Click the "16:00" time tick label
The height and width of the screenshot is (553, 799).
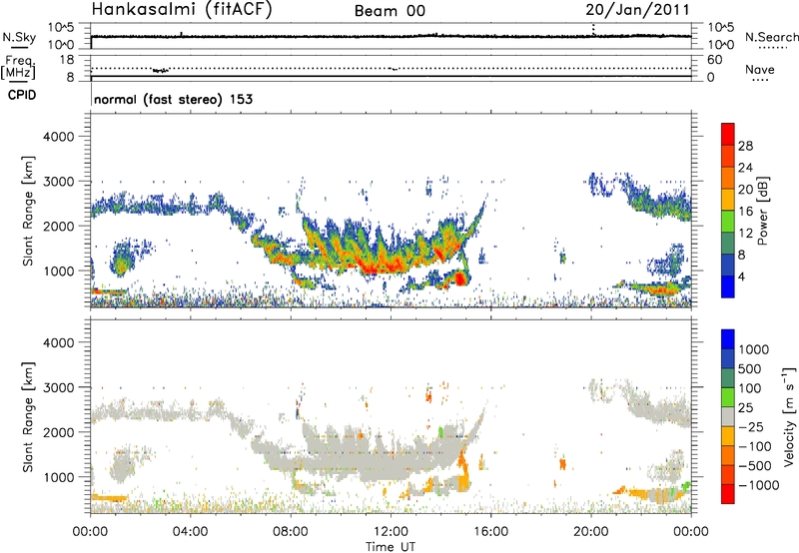point(490,532)
